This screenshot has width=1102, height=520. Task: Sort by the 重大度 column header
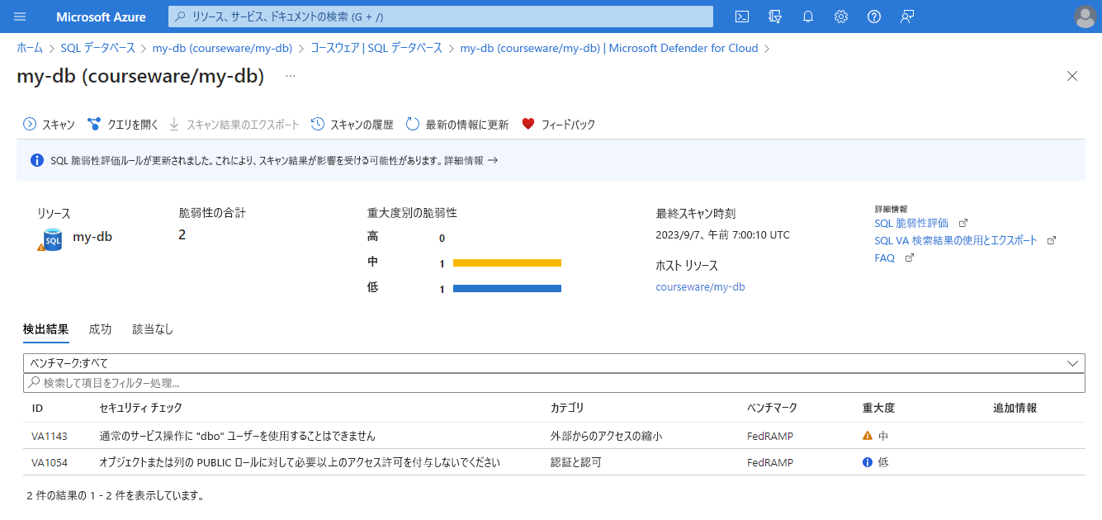pos(878,408)
